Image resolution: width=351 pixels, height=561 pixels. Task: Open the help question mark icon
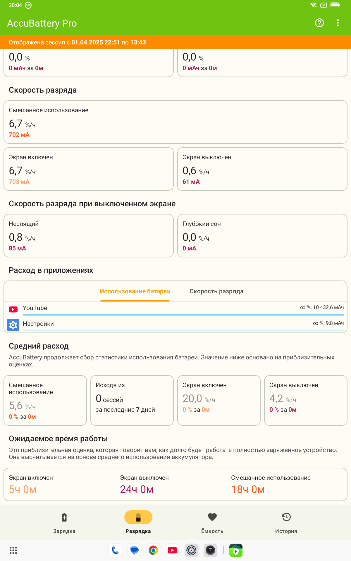(319, 23)
